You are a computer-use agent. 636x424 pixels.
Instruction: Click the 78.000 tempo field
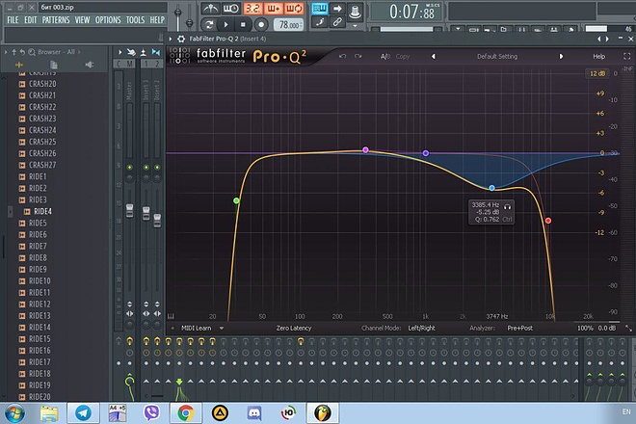(x=289, y=25)
